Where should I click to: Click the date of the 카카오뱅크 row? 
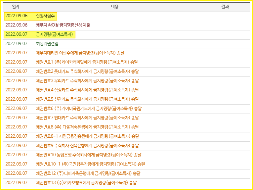point(17,183)
